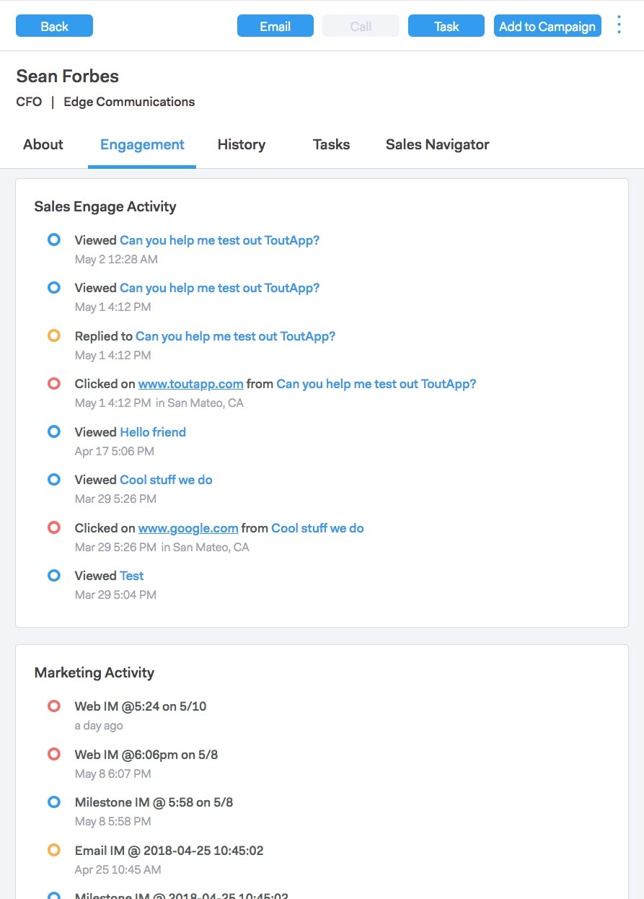Open the Hello friend email link
The width and height of the screenshot is (644, 899).
pyautogui.click(x=153, y=432)
